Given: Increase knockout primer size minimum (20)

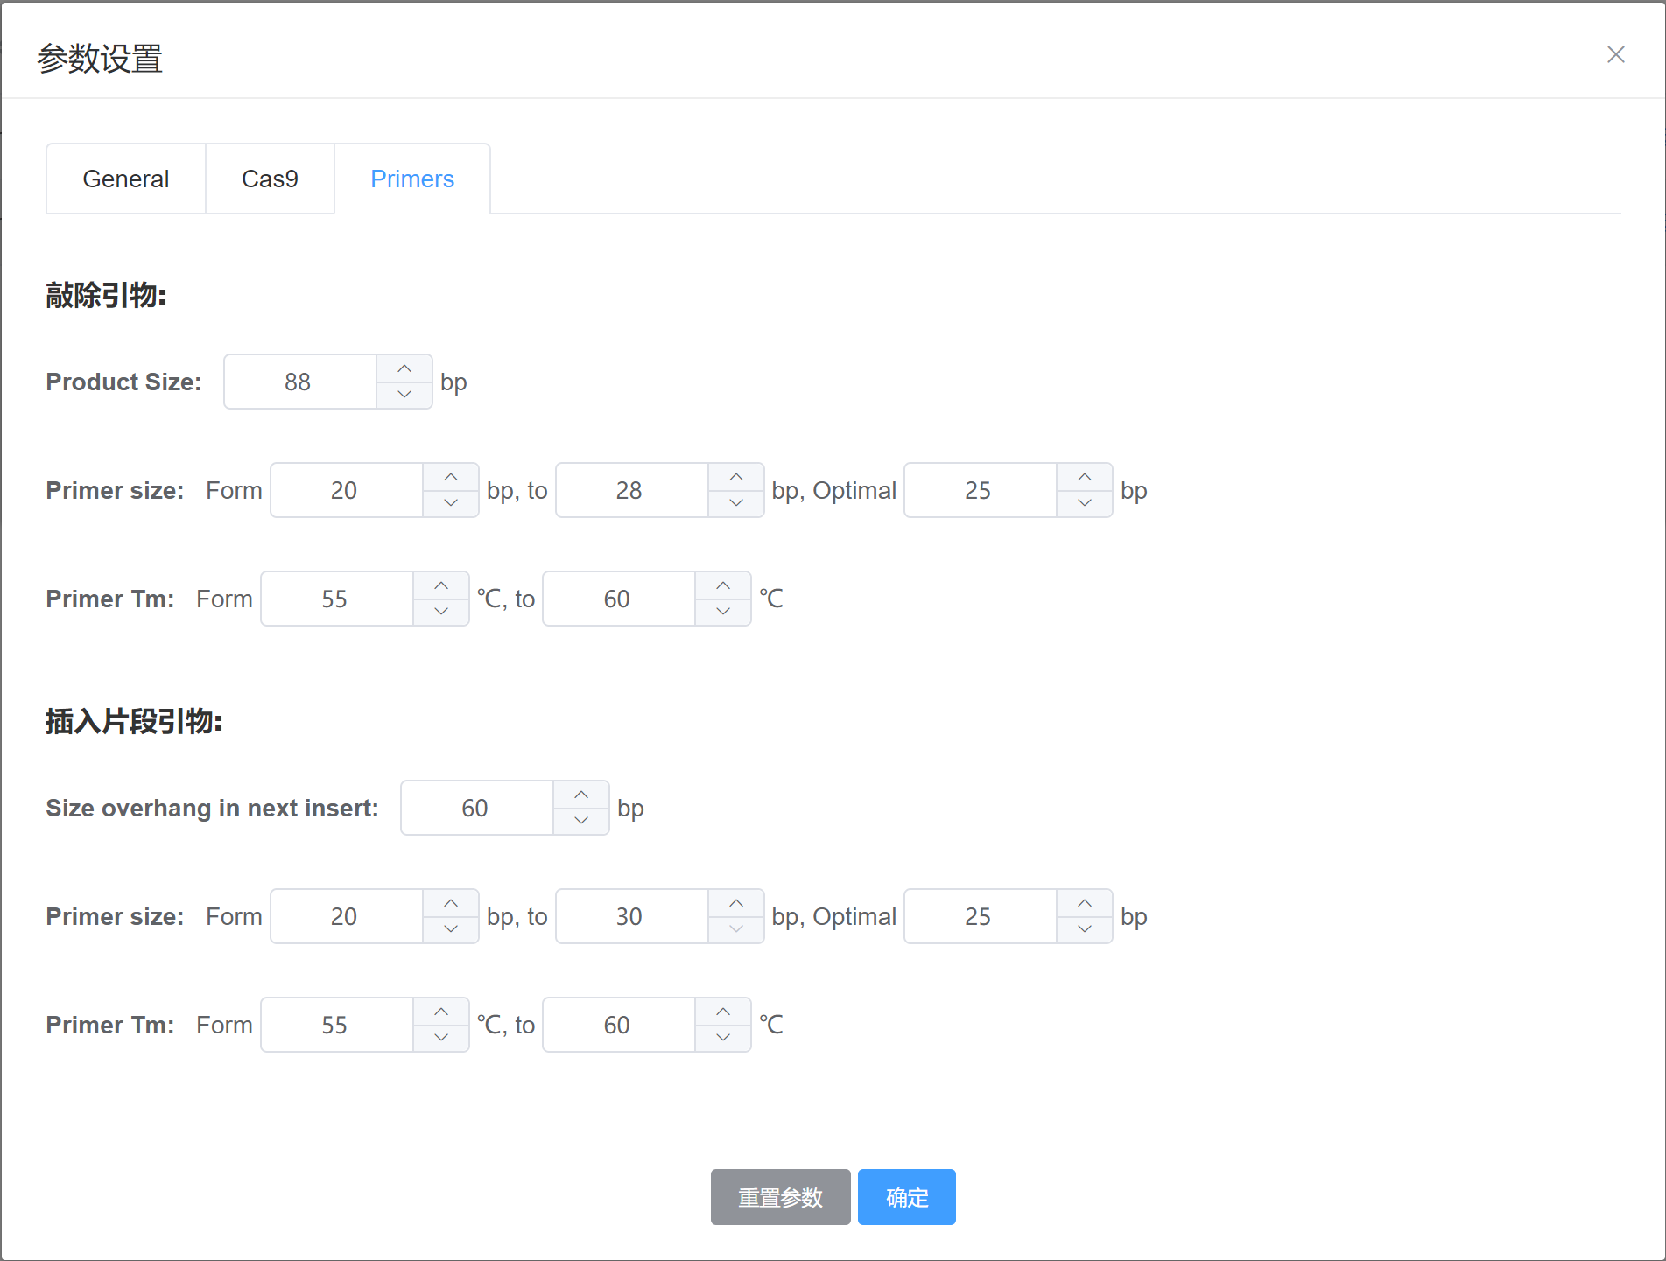Looking at the screenshot, I should (451, 477).
